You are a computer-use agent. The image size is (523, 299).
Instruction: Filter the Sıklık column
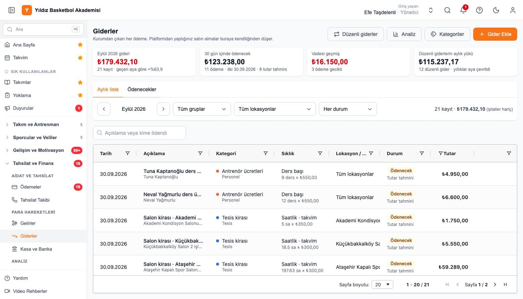[320, 153]
